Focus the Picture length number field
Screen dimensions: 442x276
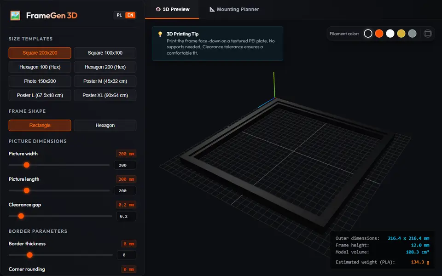(x=125, y=191)
